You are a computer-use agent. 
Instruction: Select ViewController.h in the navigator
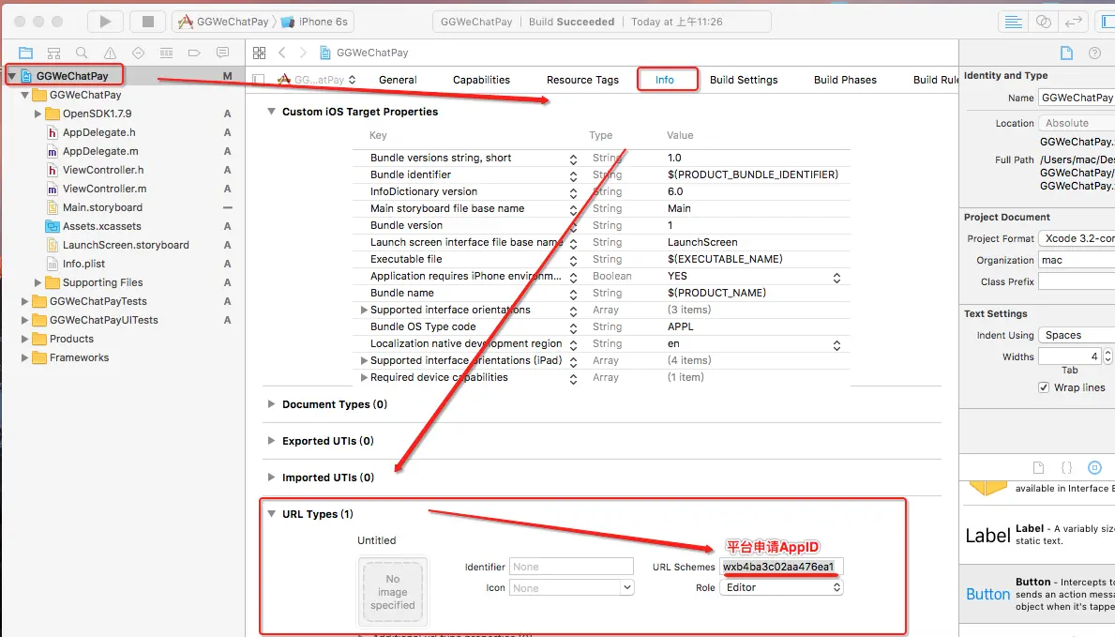pyautogui.click(x=103, y=170)
